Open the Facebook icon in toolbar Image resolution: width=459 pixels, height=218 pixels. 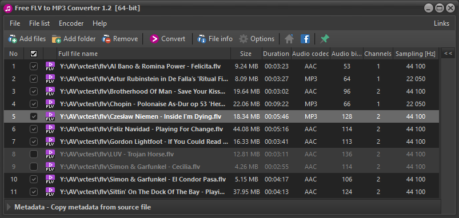point(305,39)
